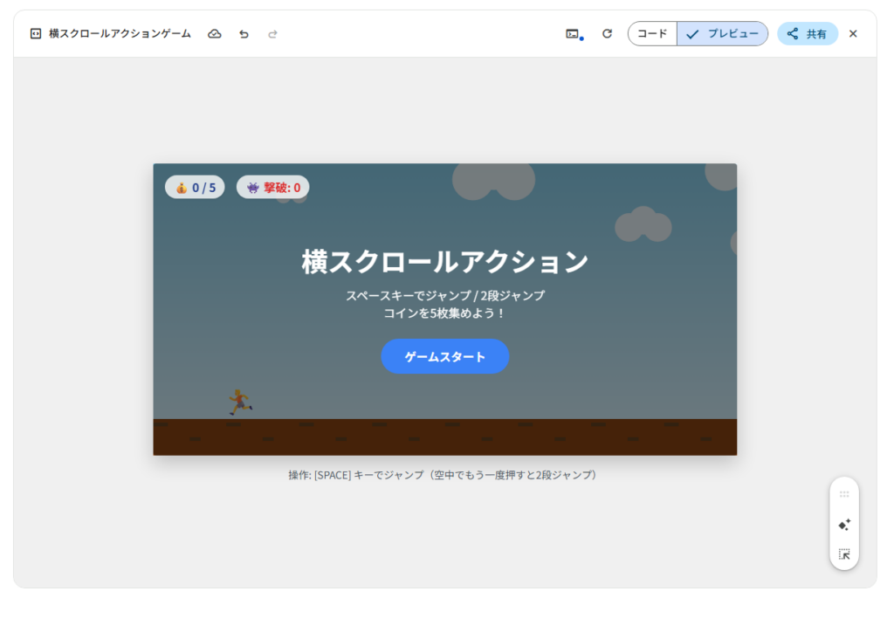Screen dimensions: 894x619
Task: Start the game with ゲームスタート
Action: 444,356
